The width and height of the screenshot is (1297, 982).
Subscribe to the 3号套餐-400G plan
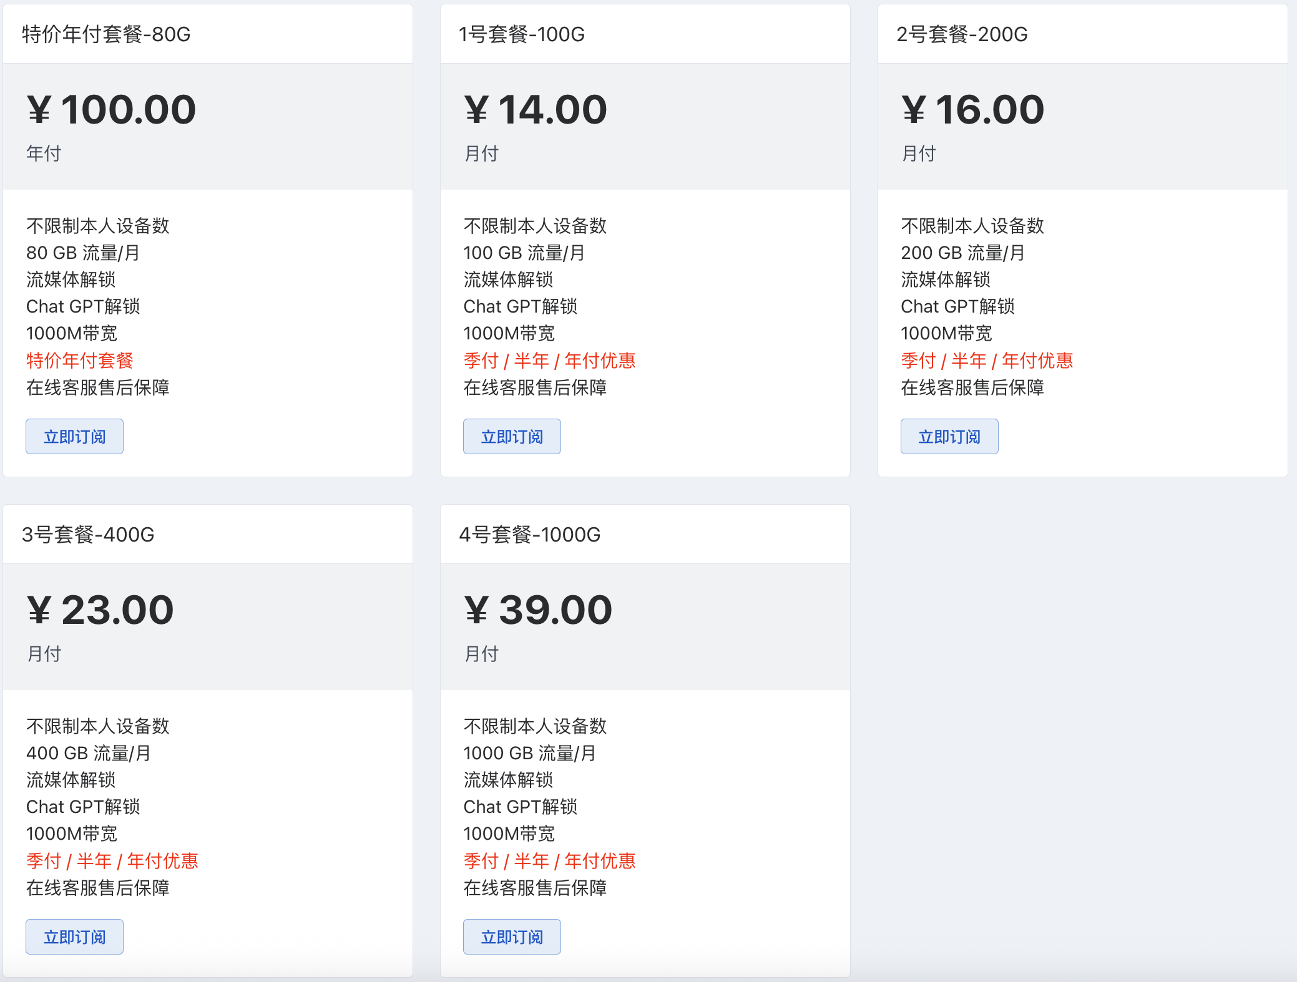74,937
